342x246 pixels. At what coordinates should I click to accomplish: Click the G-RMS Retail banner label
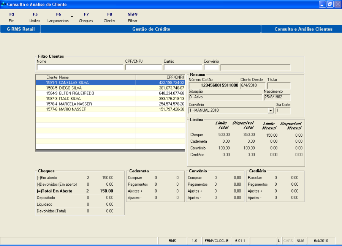pos(21,29)
